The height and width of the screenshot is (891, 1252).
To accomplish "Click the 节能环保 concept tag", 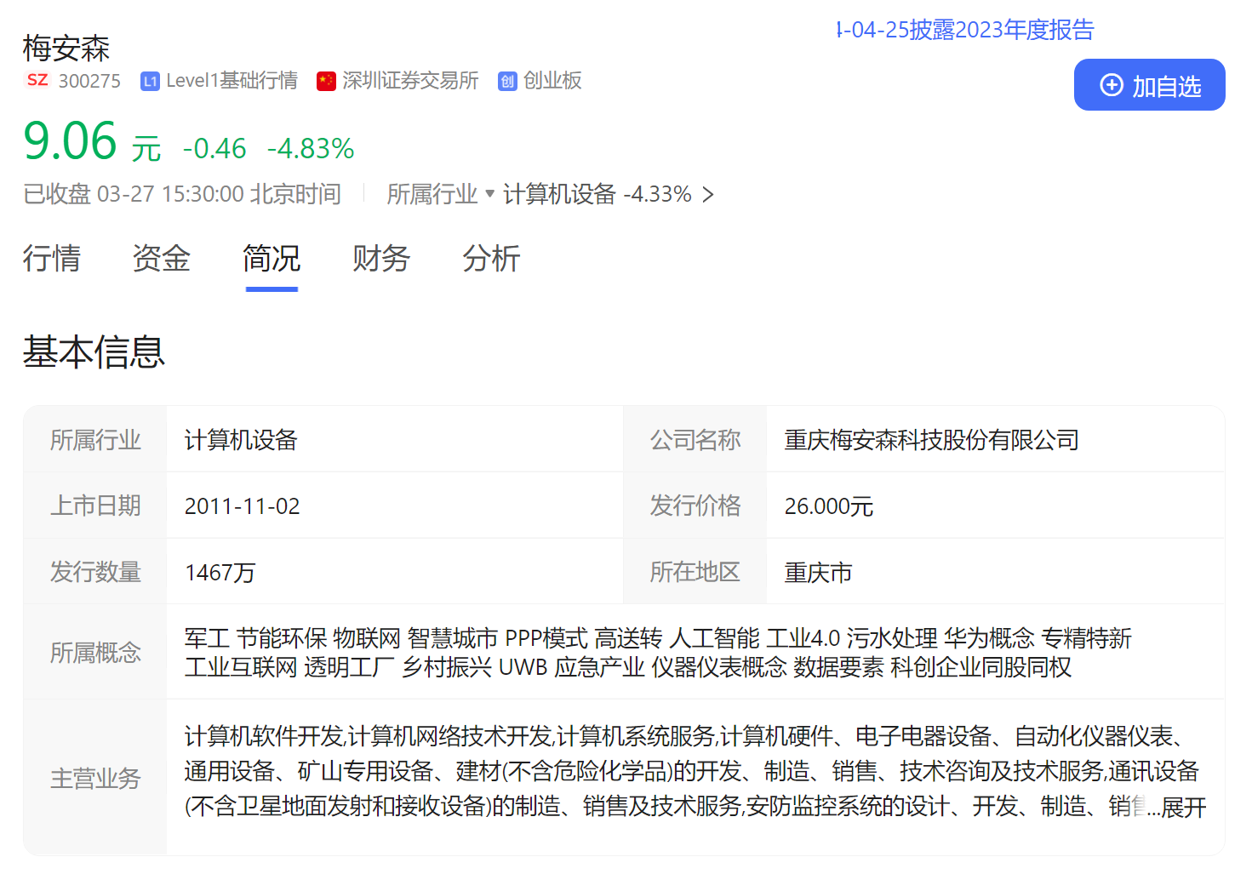I will coord(282,638).
